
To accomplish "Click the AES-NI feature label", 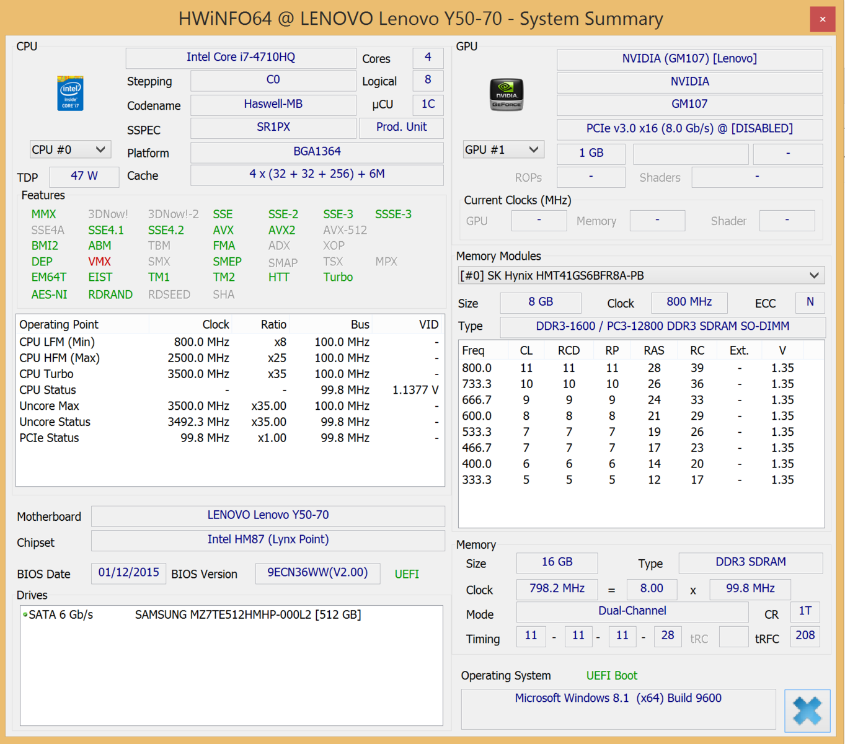I will pyautogui.click(x=49, y=294).
